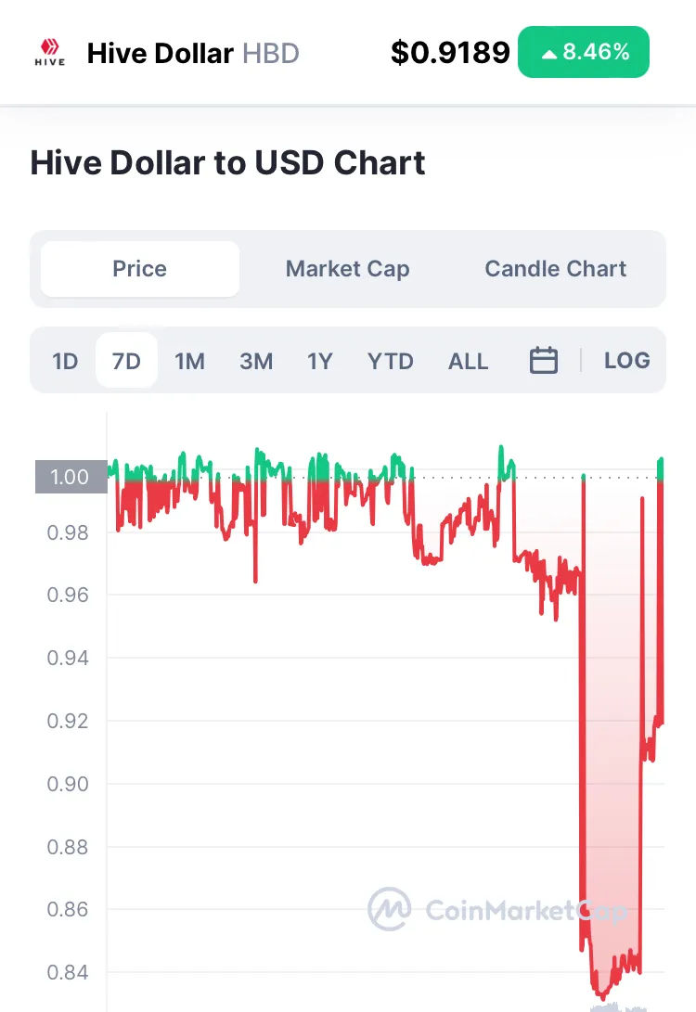Choose the 1Y time range

[320, 361]
